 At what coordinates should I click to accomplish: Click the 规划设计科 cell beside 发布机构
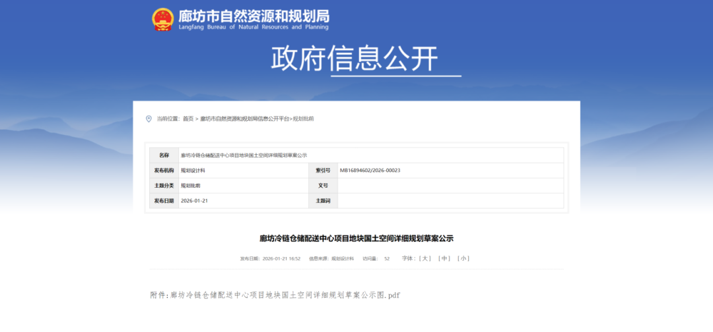pyautogui.click(x=243, y=171)
